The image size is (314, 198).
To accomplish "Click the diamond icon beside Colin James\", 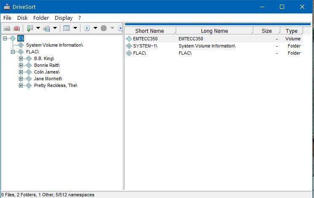I will coord(29,72).
